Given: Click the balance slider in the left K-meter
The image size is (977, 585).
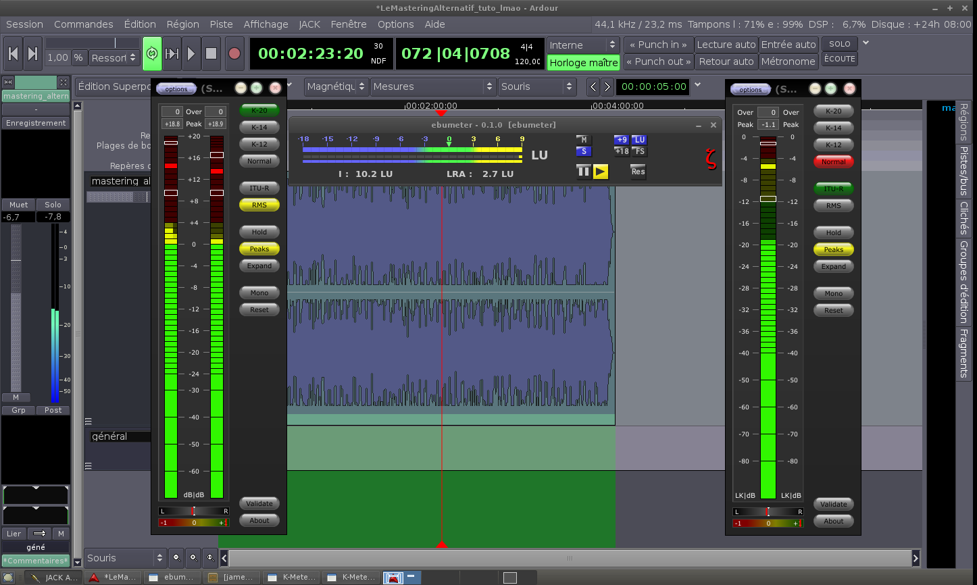Looking at the screenshot, I should (x=193, y=511).
